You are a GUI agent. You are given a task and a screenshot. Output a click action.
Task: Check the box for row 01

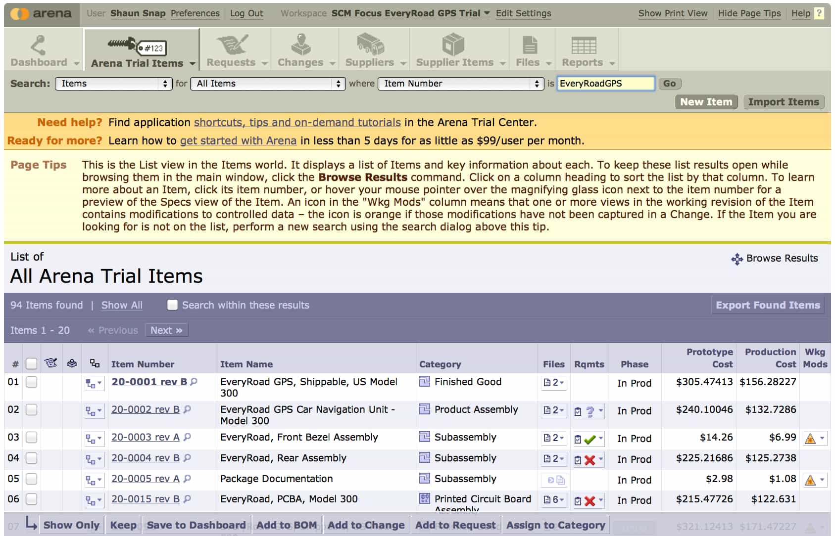pyautogui.click(x=31, y=382)
